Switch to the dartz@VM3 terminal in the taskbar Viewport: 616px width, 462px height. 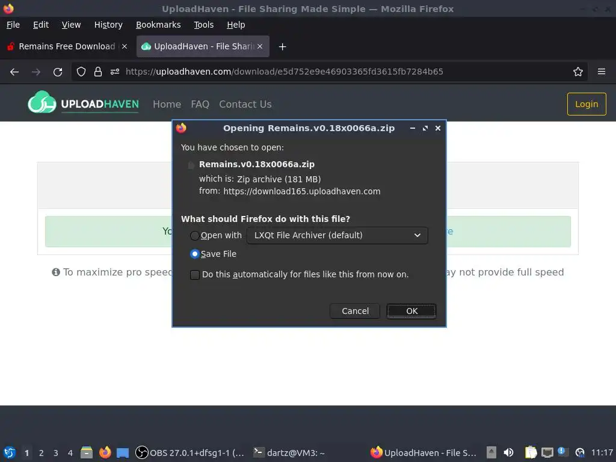click(289, 452)
